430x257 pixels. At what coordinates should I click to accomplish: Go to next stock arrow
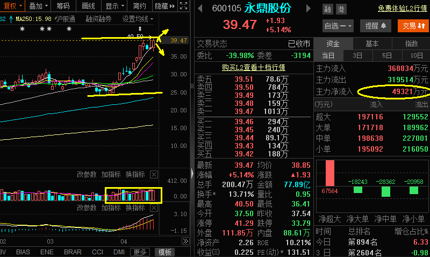click(x=308, y=9)
